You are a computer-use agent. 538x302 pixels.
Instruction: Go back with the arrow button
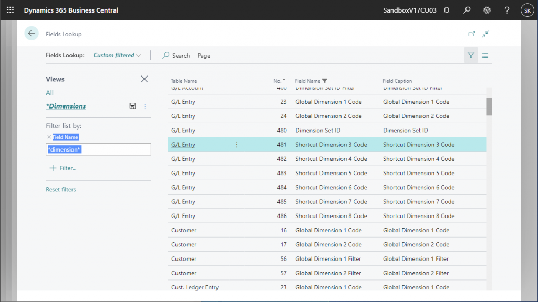tap(32, 34)
